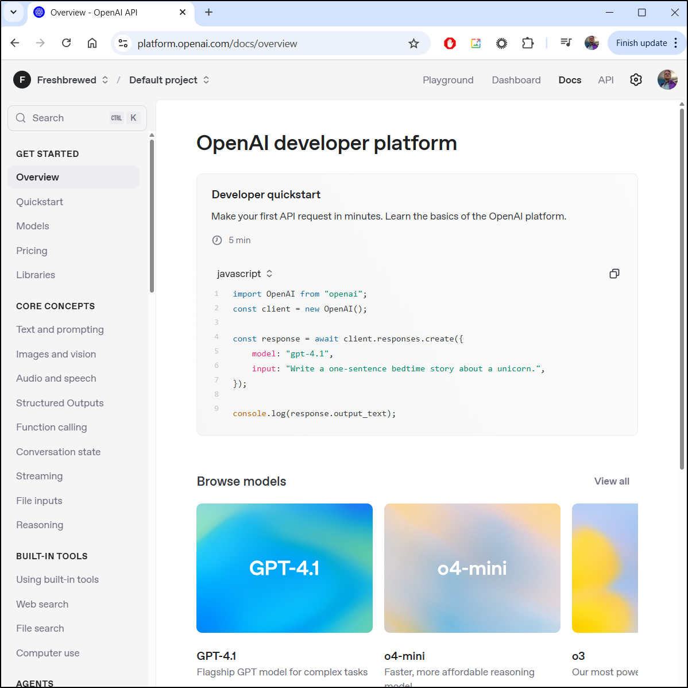Open Reasoning page

point(40,525)
